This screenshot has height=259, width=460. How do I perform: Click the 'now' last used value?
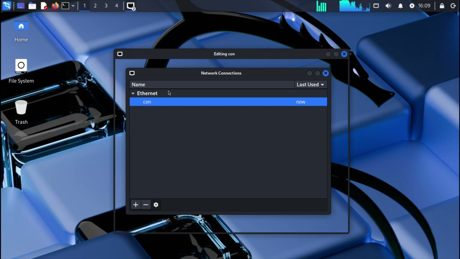pos(301,102)
